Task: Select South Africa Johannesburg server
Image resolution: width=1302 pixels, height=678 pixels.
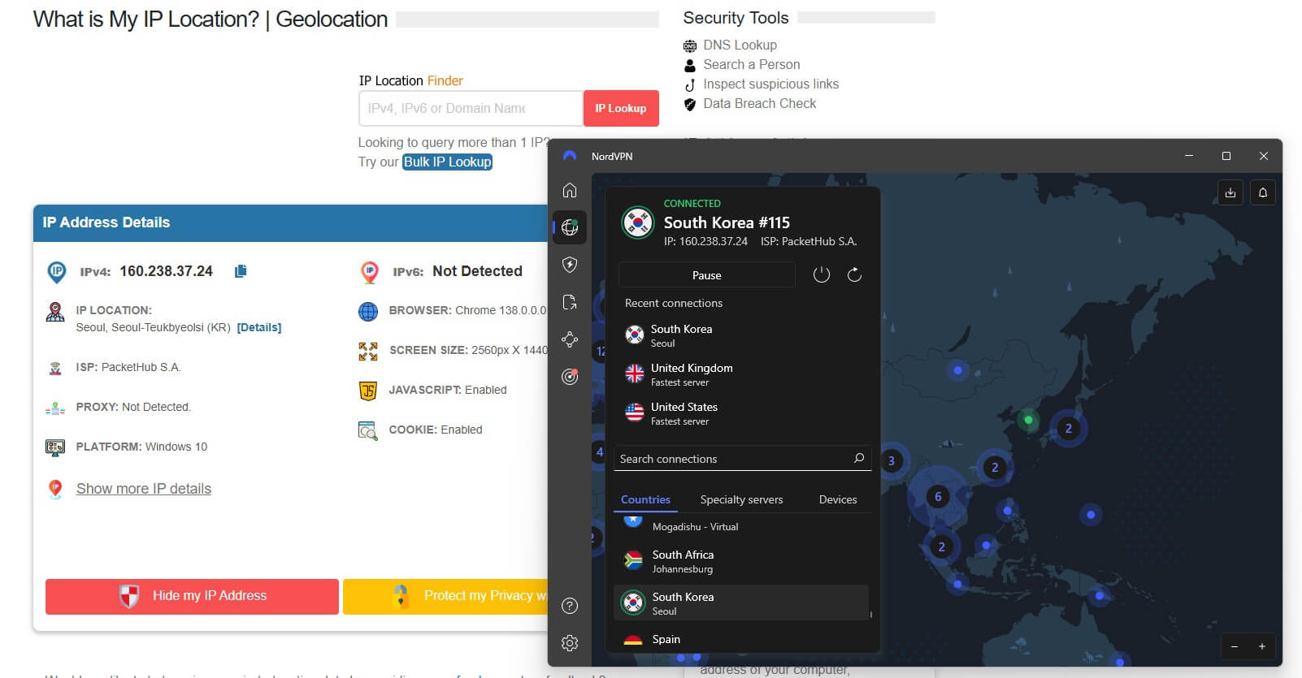Action: pyautogui.click(x=742, y=561)
